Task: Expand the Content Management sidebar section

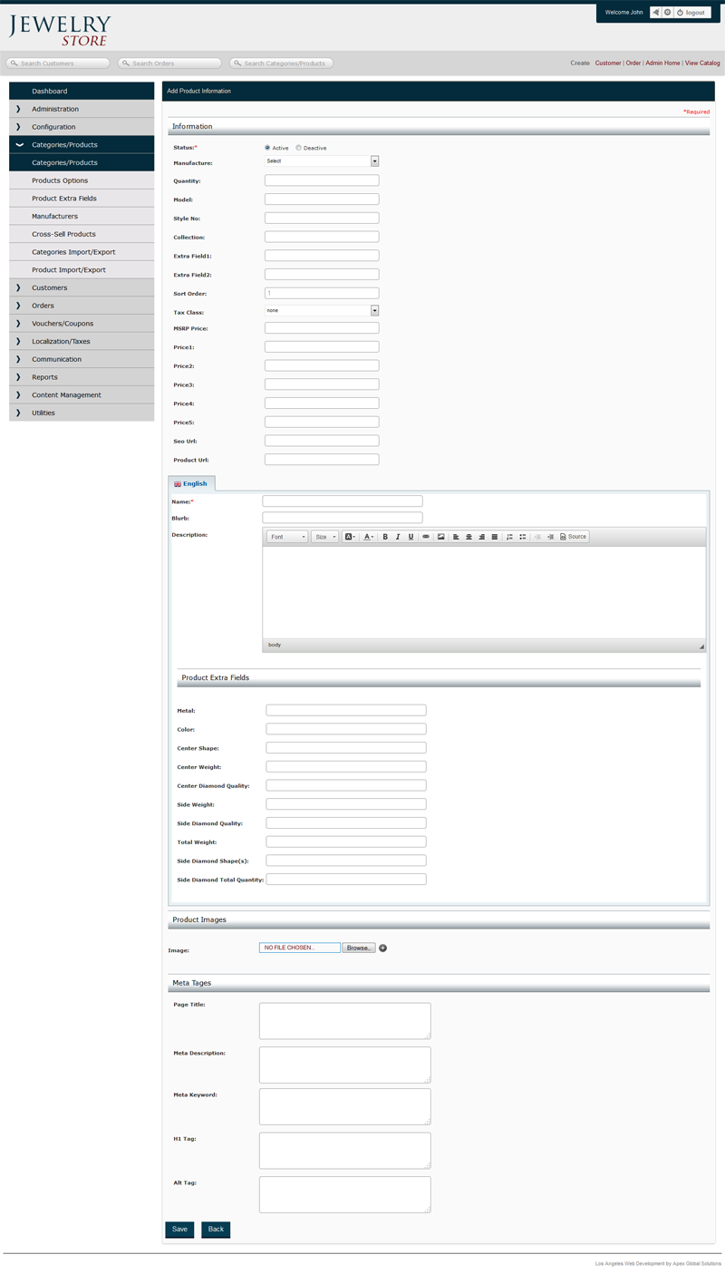Action: [82, 394]
